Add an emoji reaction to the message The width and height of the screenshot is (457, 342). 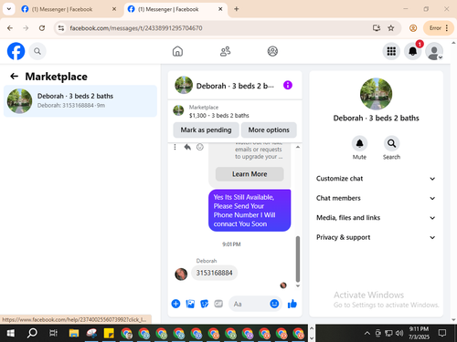(200, 147)
